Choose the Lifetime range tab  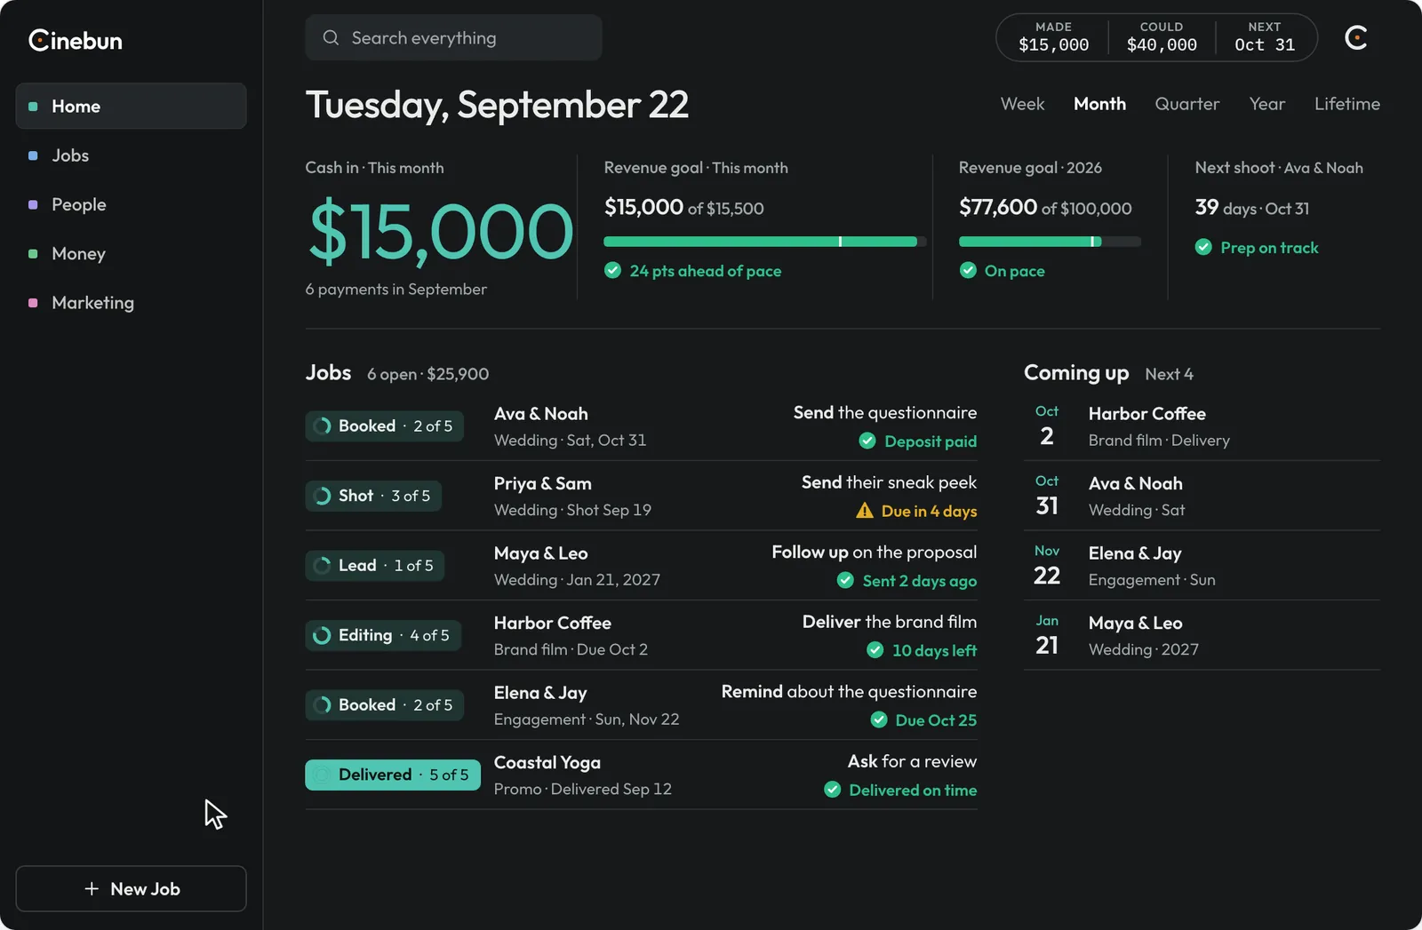click(1346, 104)
